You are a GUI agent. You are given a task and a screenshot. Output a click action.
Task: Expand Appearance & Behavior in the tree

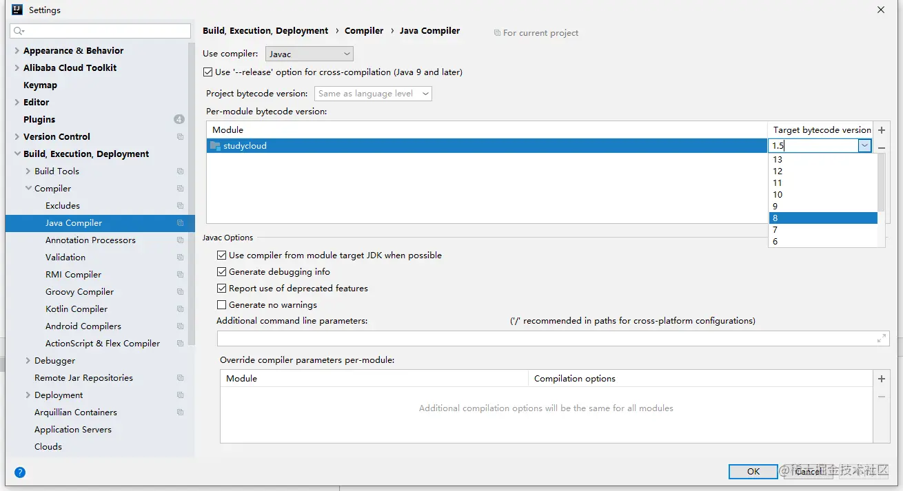pos(17,51)
